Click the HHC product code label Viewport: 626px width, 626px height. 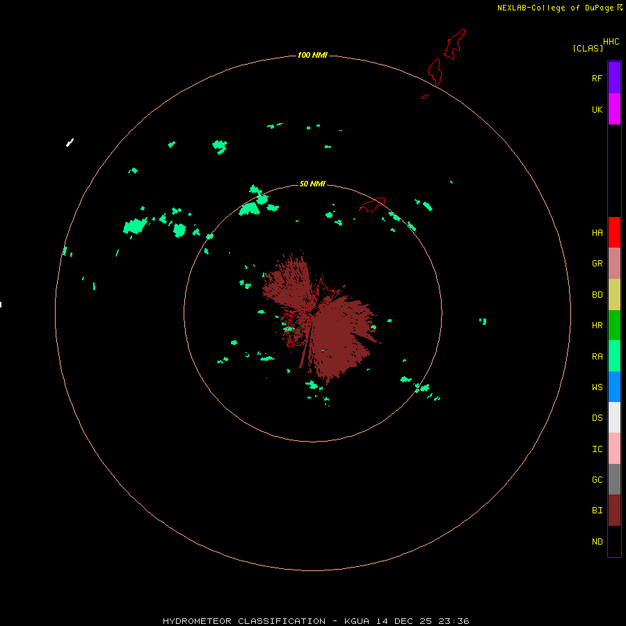tap(611, 42)
